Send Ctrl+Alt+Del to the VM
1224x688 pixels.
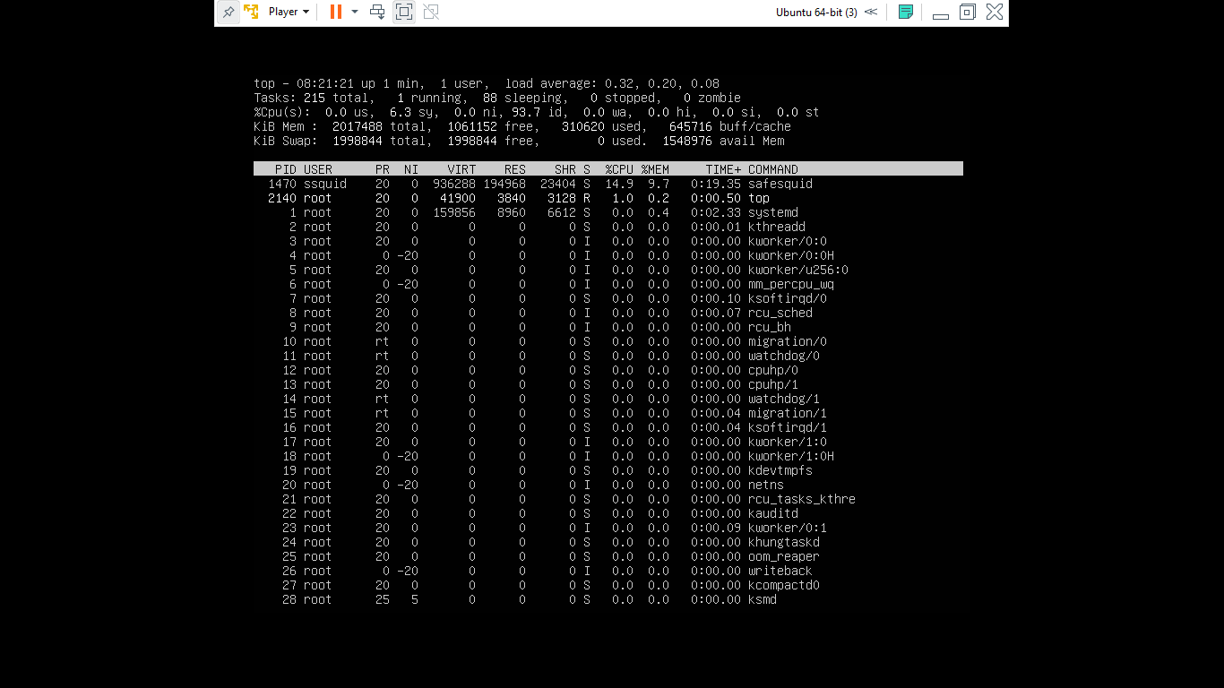point(378,13)
